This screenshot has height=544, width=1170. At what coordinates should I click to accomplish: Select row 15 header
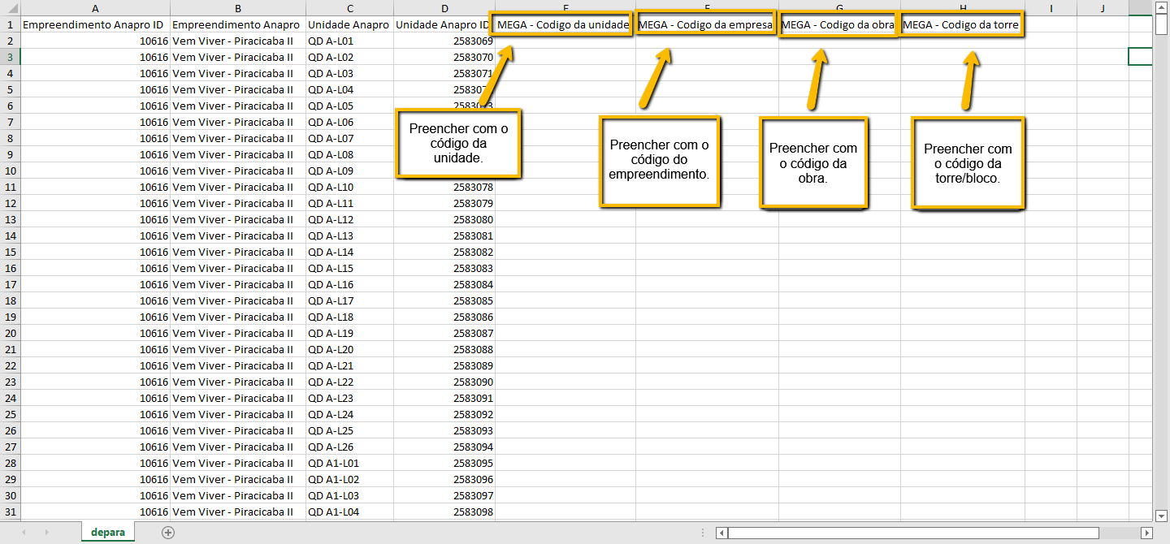pos(10,252)
